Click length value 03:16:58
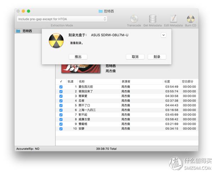 [172, 110]
